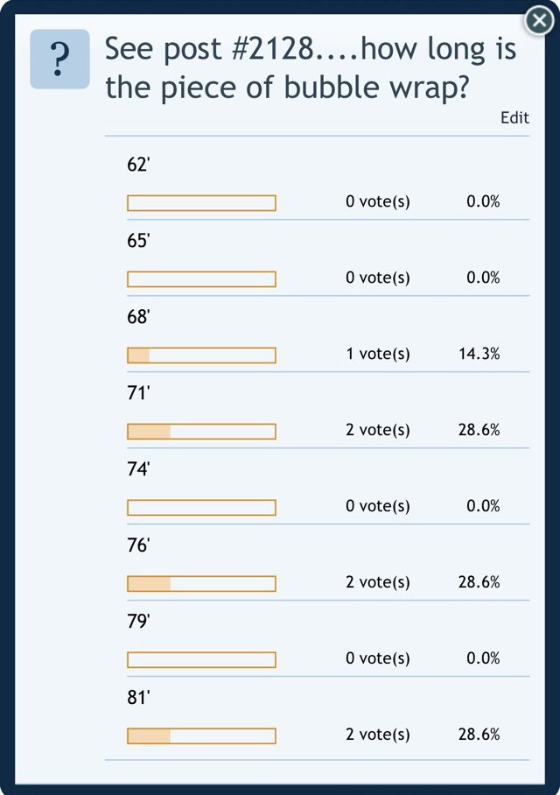Click the 65' option result bar

202,278
